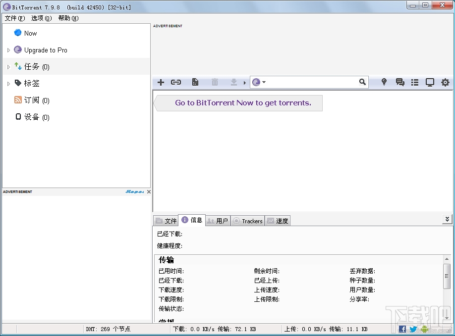Switch to the 速度 tab
455x336 pixels.
pos(278,221)
